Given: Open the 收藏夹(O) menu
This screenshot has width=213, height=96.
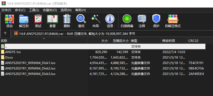Looking at the screenshot, I should click(x=50, y=10).
